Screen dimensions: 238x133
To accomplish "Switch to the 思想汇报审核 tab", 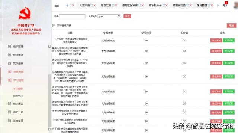I will [130, 5].
